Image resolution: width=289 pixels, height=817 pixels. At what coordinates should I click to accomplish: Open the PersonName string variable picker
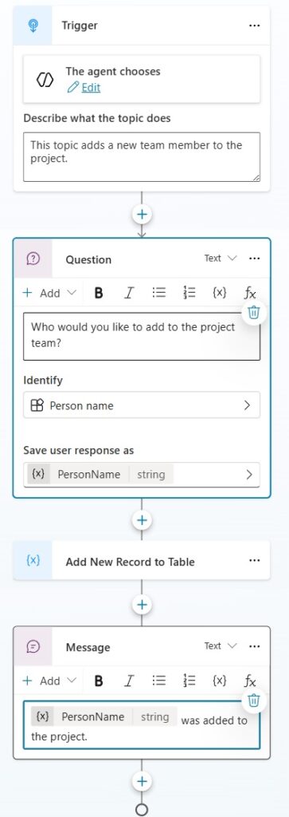pyautogui.click(x=142, y=474)
